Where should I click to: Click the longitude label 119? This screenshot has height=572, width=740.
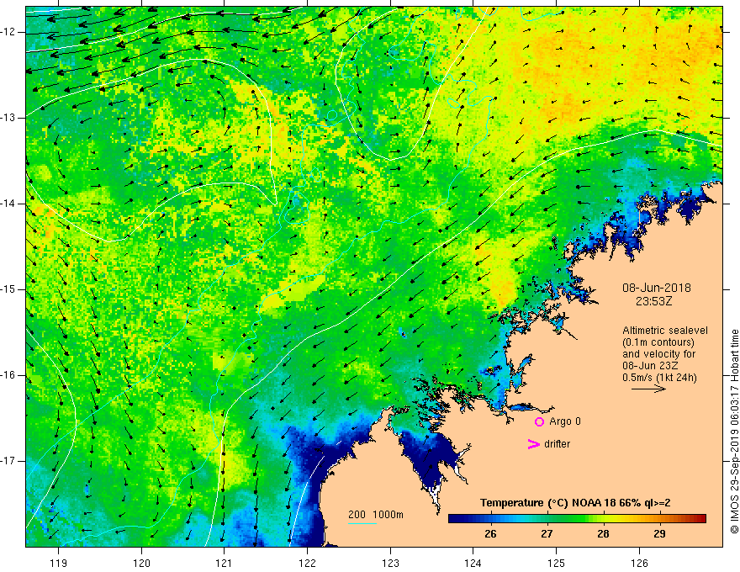tap(59, 563)
